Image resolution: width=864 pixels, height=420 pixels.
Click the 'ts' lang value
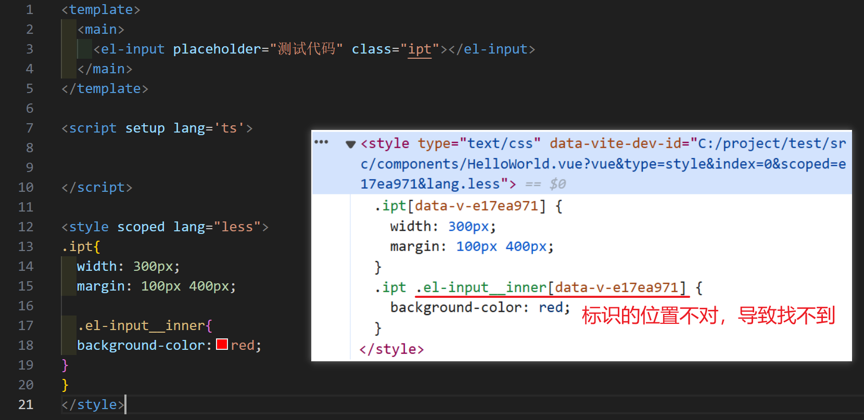[229, 128]
